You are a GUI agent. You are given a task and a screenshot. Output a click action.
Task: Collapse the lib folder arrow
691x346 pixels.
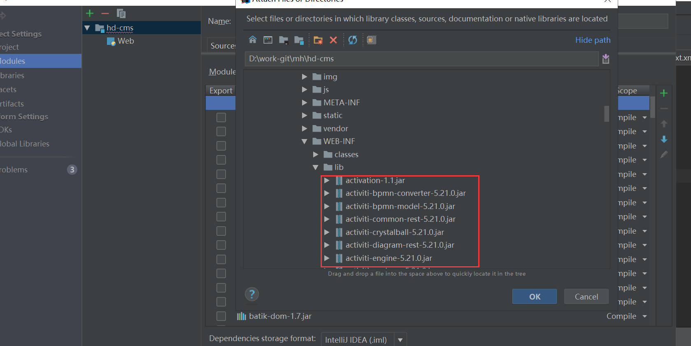point(316,167)
